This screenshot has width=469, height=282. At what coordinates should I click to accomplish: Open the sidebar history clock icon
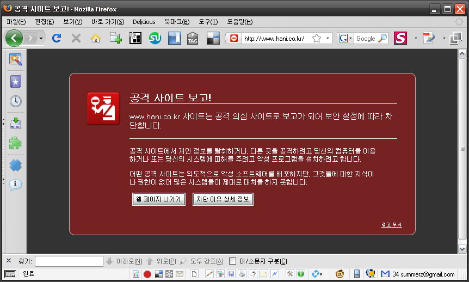tap(16, 101)
